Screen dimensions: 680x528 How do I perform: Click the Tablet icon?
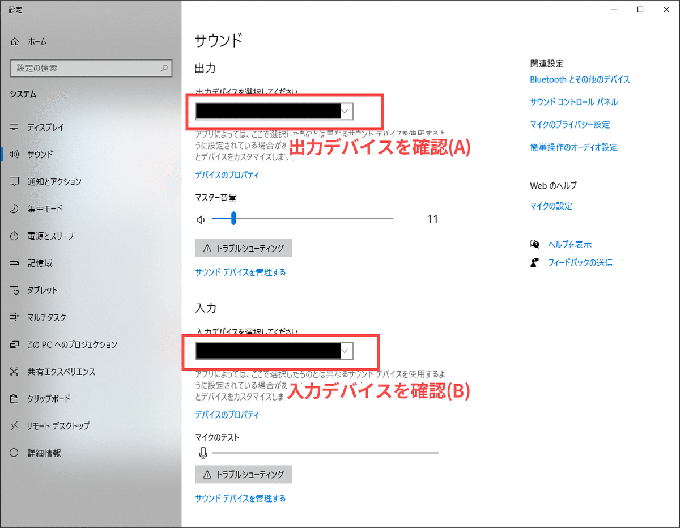point(15,290)
